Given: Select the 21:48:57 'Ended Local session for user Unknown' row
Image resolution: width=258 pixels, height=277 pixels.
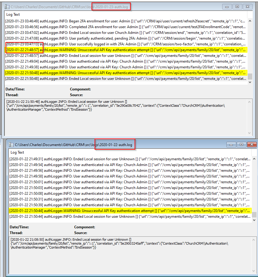Looking at the screenshot, I should (x=126, y=56).
